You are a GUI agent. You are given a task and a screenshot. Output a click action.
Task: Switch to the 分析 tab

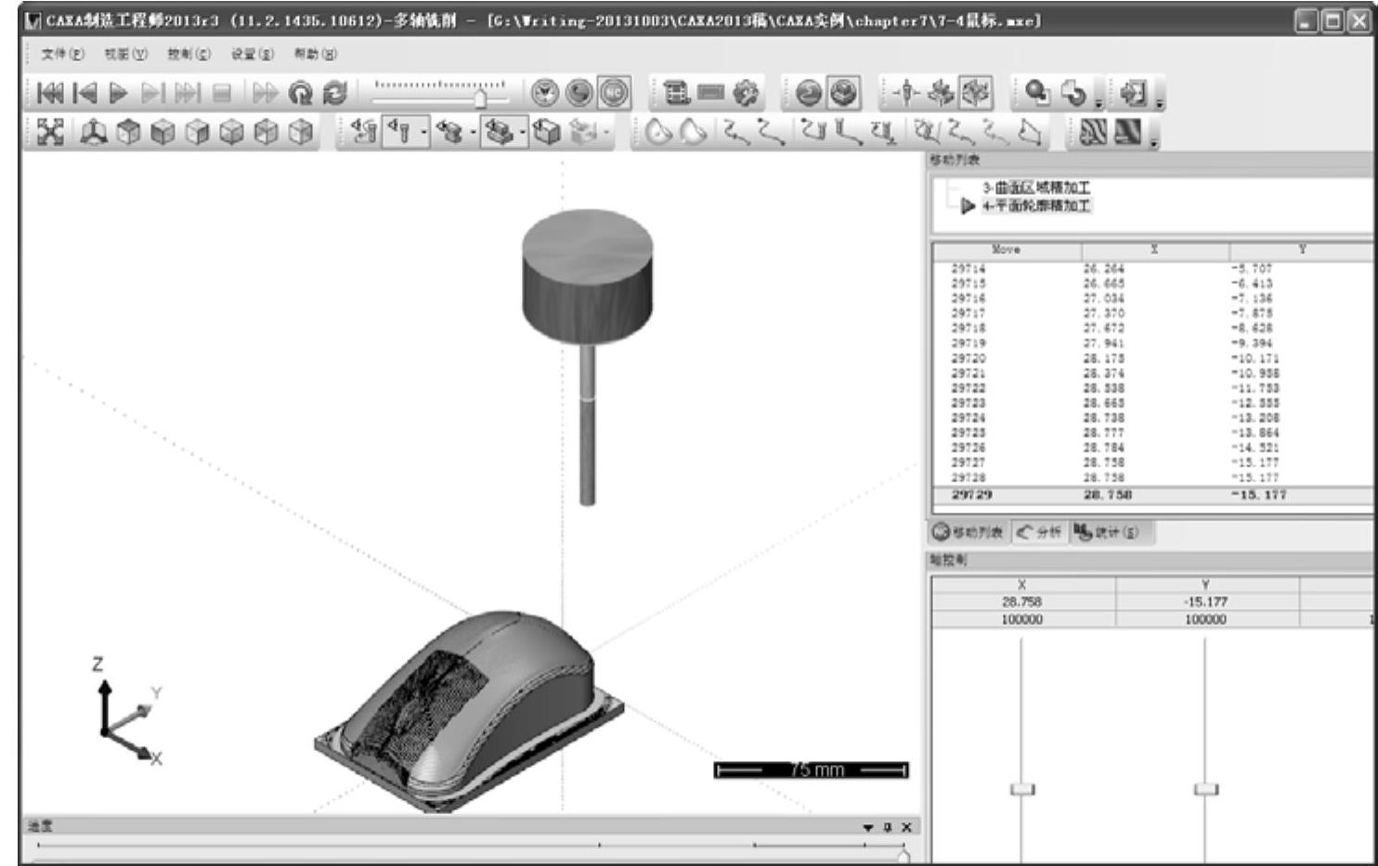pyautogui.click(x=1039, y=532)
